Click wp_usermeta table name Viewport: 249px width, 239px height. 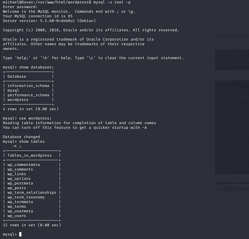20,211
